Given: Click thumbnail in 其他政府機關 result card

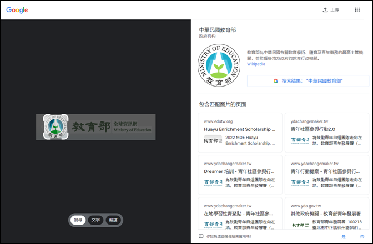Looking at the screenshot, I should point(300,225).
